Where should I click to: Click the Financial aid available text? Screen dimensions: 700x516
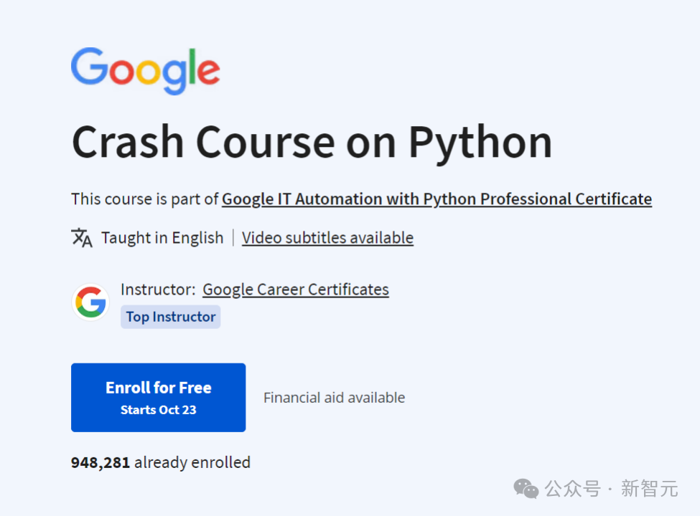[334, 398]
